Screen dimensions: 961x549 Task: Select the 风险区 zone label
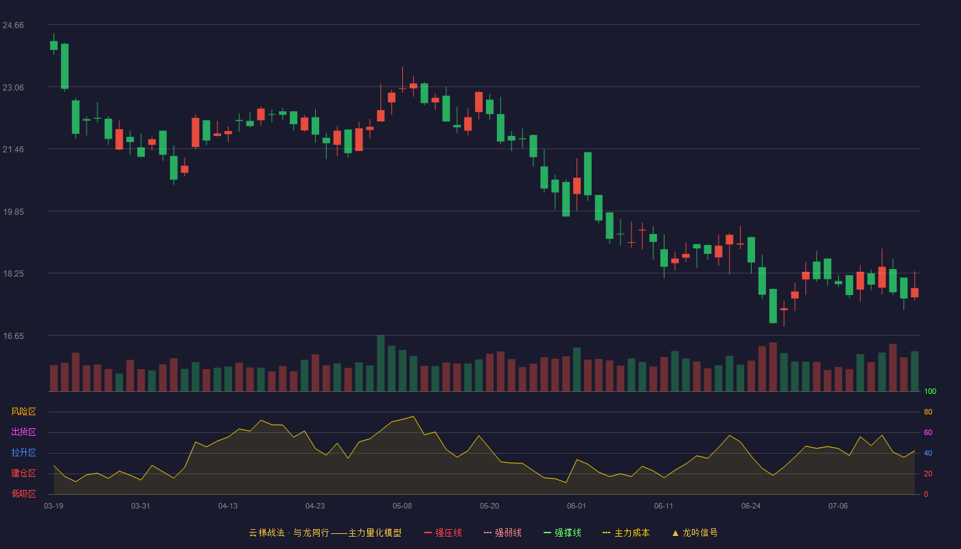(23, 412)
